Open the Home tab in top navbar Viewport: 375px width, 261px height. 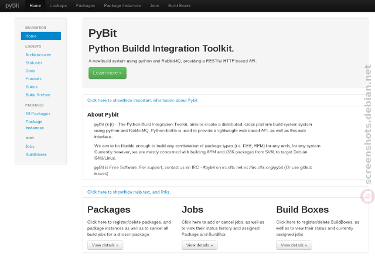pos(35,5)
